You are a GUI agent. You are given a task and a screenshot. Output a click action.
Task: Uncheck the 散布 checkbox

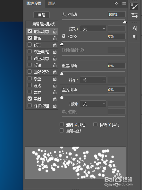[x=29, y=38]
